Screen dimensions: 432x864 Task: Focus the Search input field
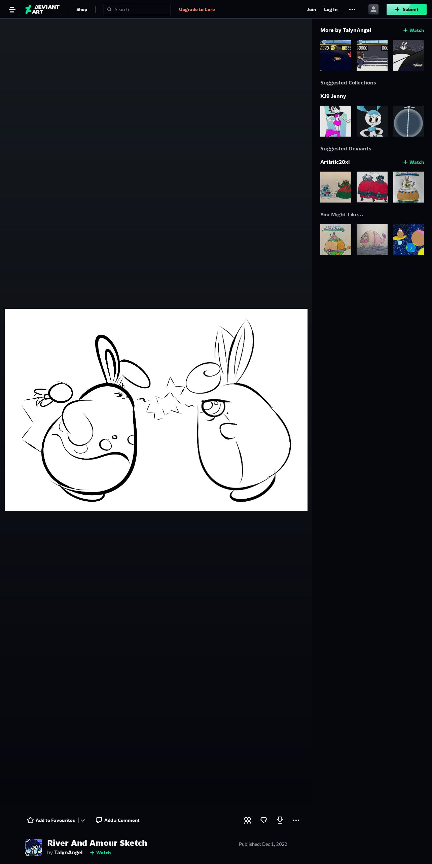click(x=137, y=9)
